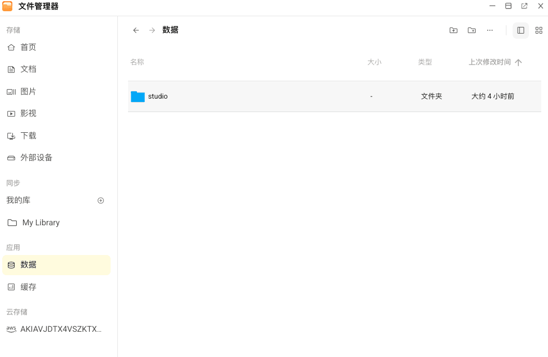
Task: Open the three-dot more options menu
Action: coord(490,30)
